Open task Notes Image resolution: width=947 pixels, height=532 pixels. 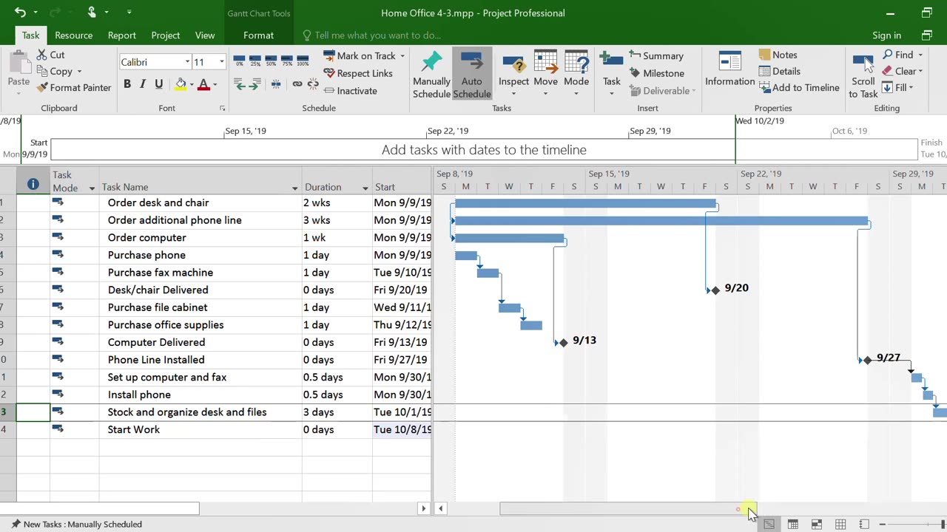click(x=778, y=55)
